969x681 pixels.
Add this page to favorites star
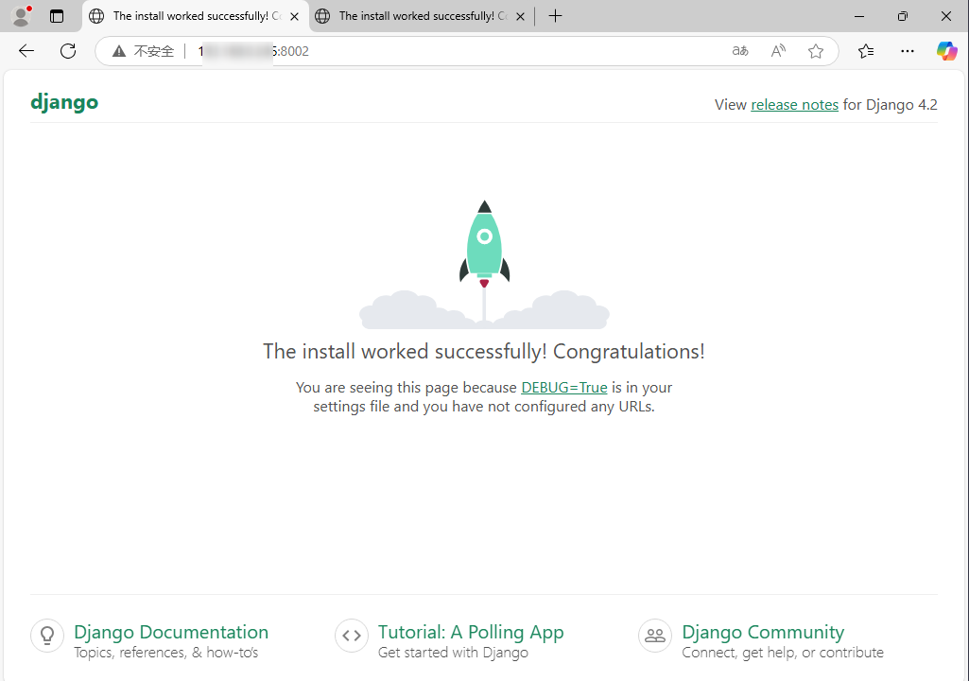(816, 51)
